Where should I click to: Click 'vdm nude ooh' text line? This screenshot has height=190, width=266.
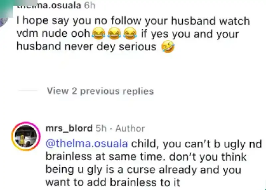tap(53, 34)
